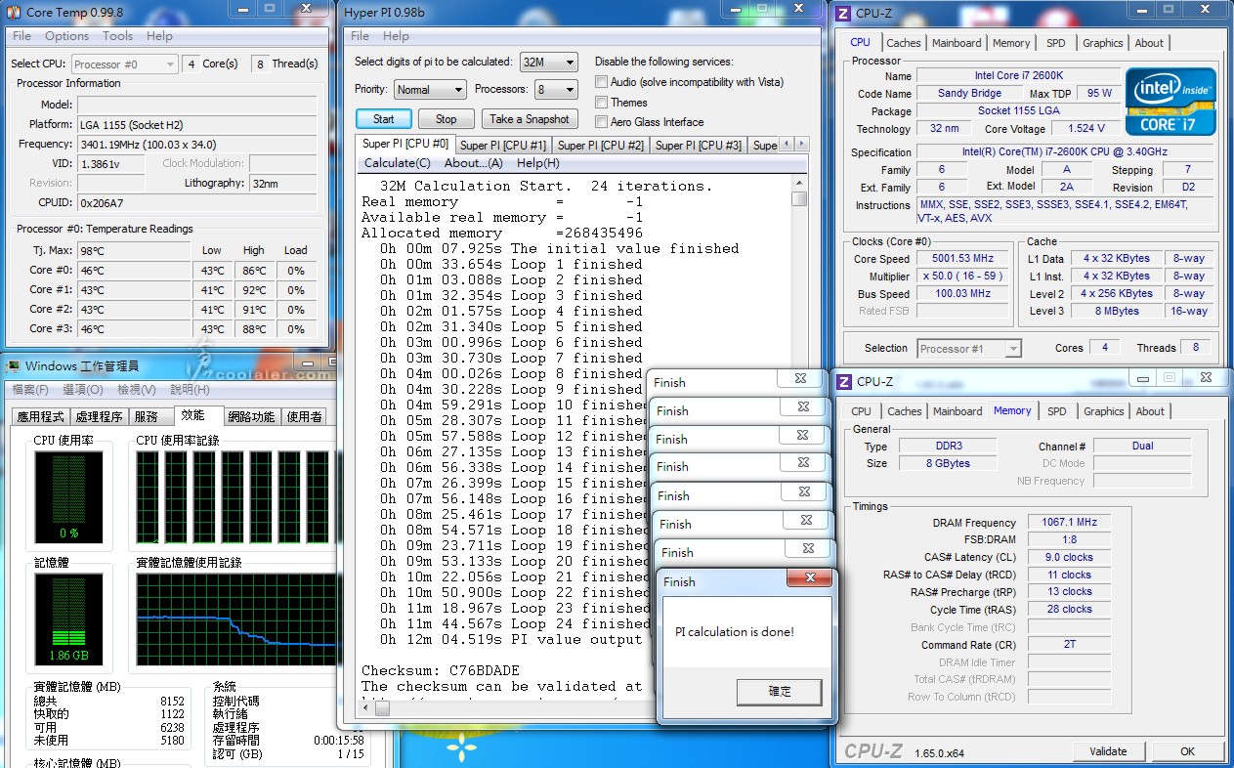Open the digits of pi 32M dropdown

tap(548, 62)
